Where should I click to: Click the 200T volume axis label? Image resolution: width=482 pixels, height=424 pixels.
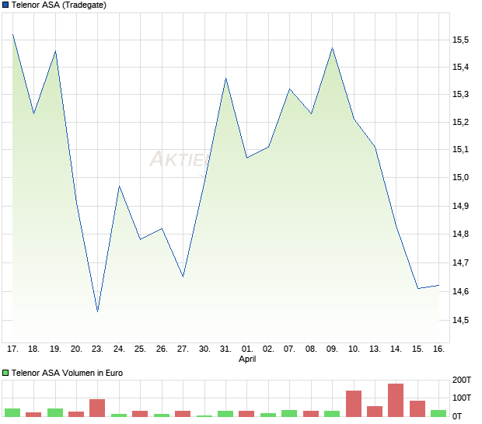462,380
